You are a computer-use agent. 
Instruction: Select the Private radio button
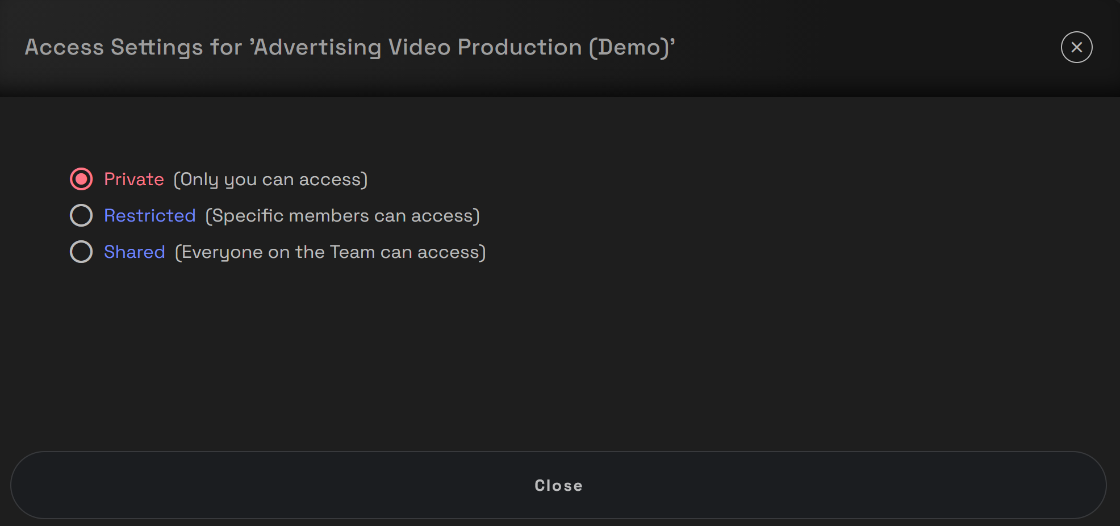[81, 179]
